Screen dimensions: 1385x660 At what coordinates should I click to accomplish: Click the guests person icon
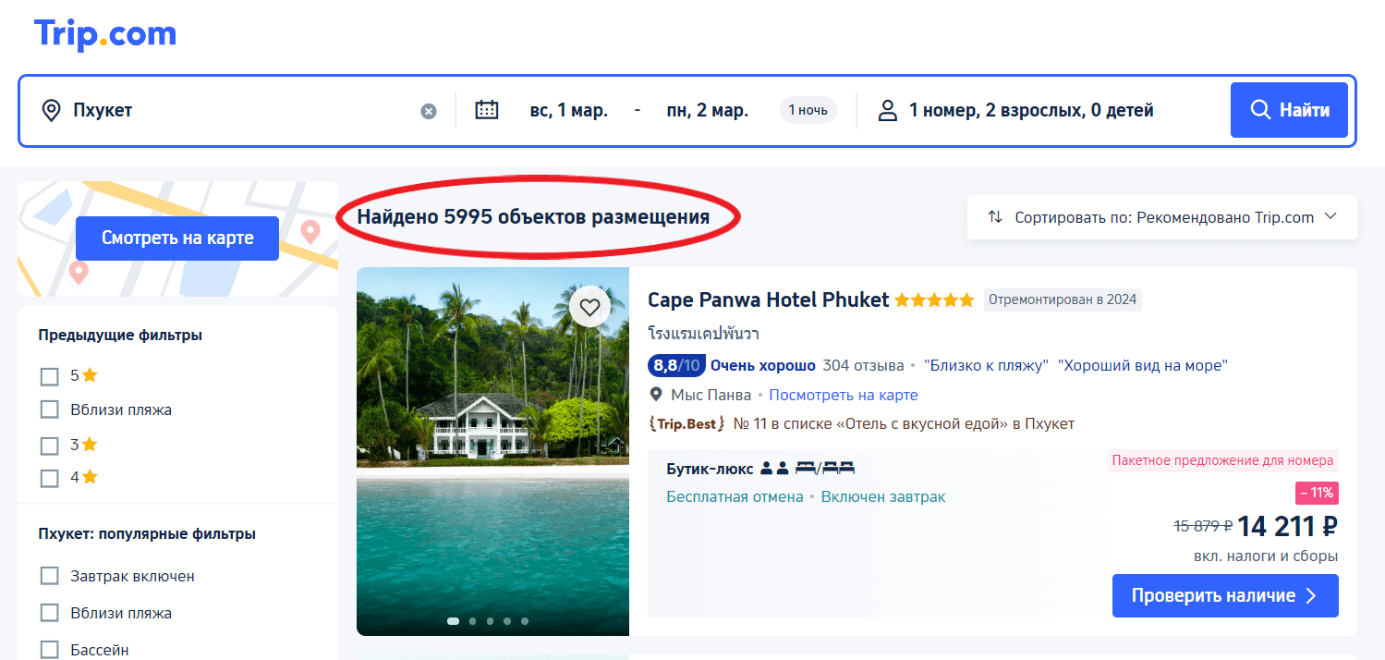click(x=888, y=109)
